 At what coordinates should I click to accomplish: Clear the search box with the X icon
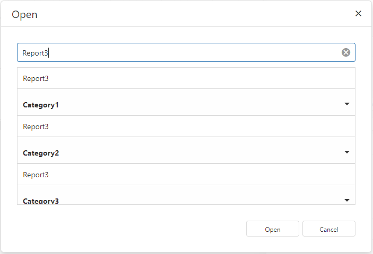(345, 52)
